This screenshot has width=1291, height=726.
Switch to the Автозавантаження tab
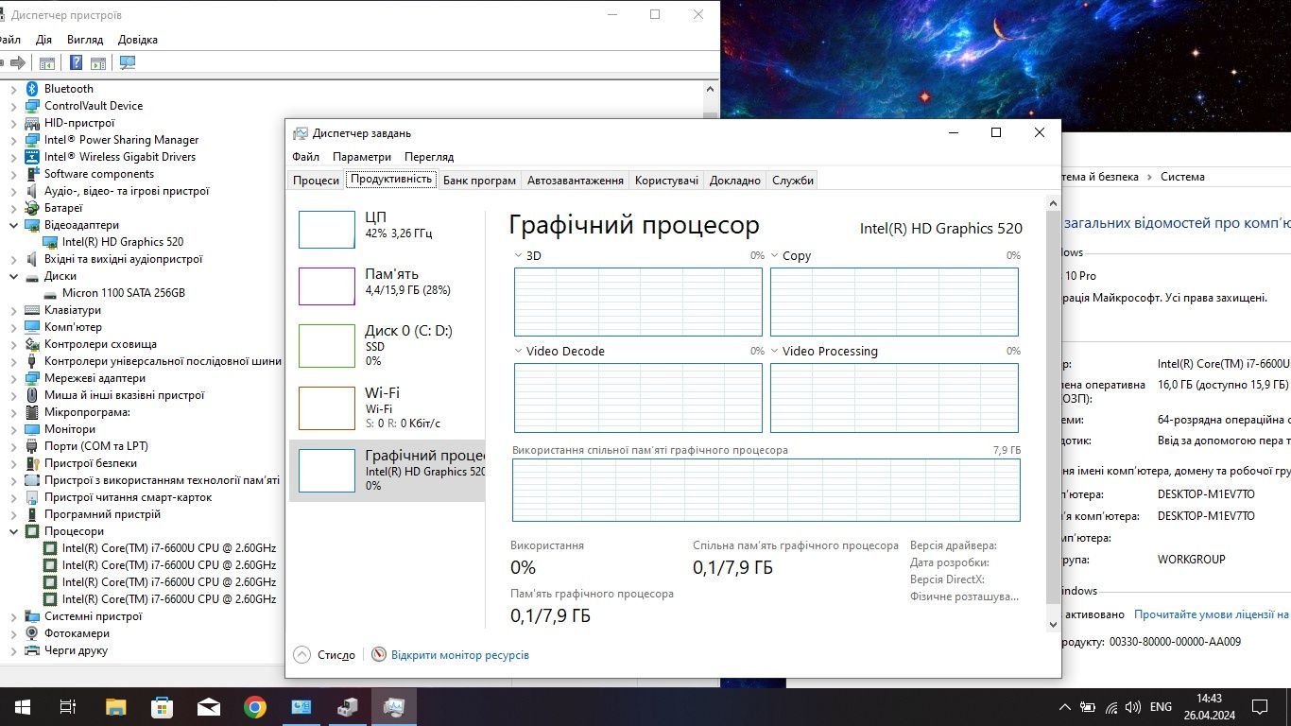[x=576, y=181]
